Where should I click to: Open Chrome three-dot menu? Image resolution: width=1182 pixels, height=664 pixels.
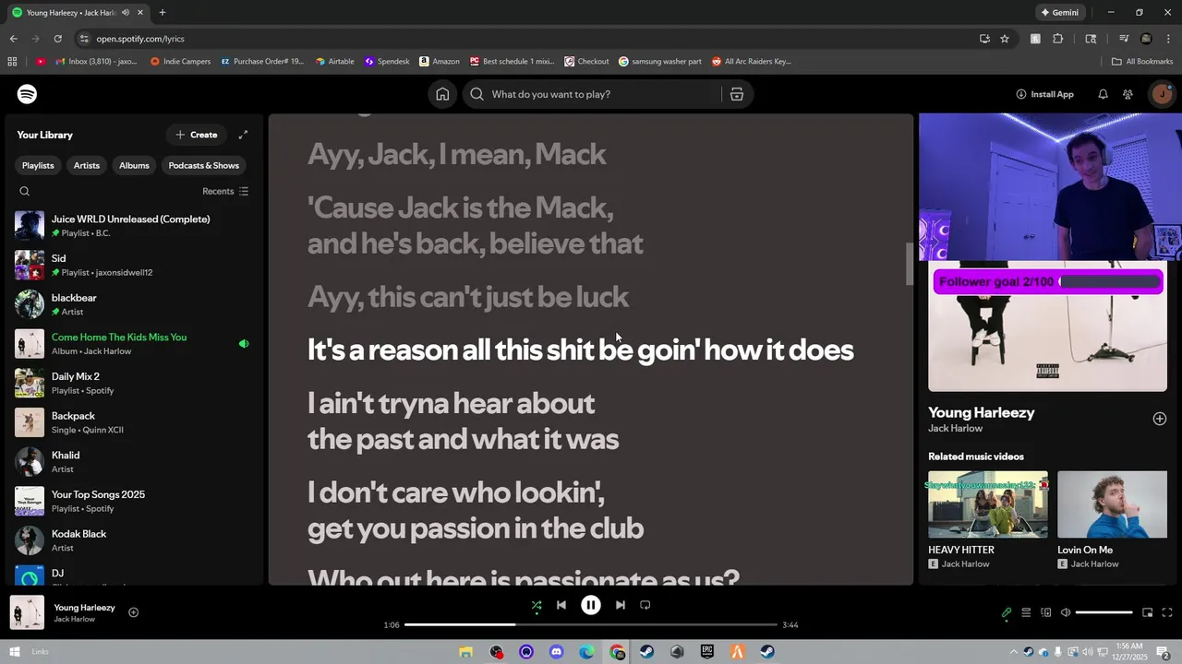point(1168,39)
